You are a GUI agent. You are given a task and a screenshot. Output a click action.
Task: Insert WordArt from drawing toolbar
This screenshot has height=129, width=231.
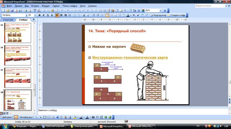[57, 117]
